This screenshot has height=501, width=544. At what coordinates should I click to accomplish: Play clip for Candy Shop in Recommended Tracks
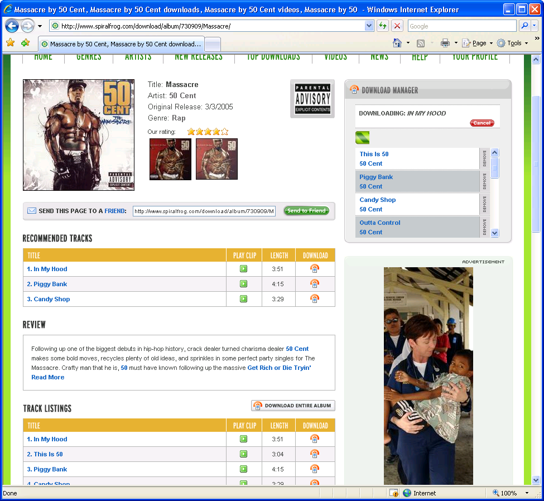click(244, 298)
